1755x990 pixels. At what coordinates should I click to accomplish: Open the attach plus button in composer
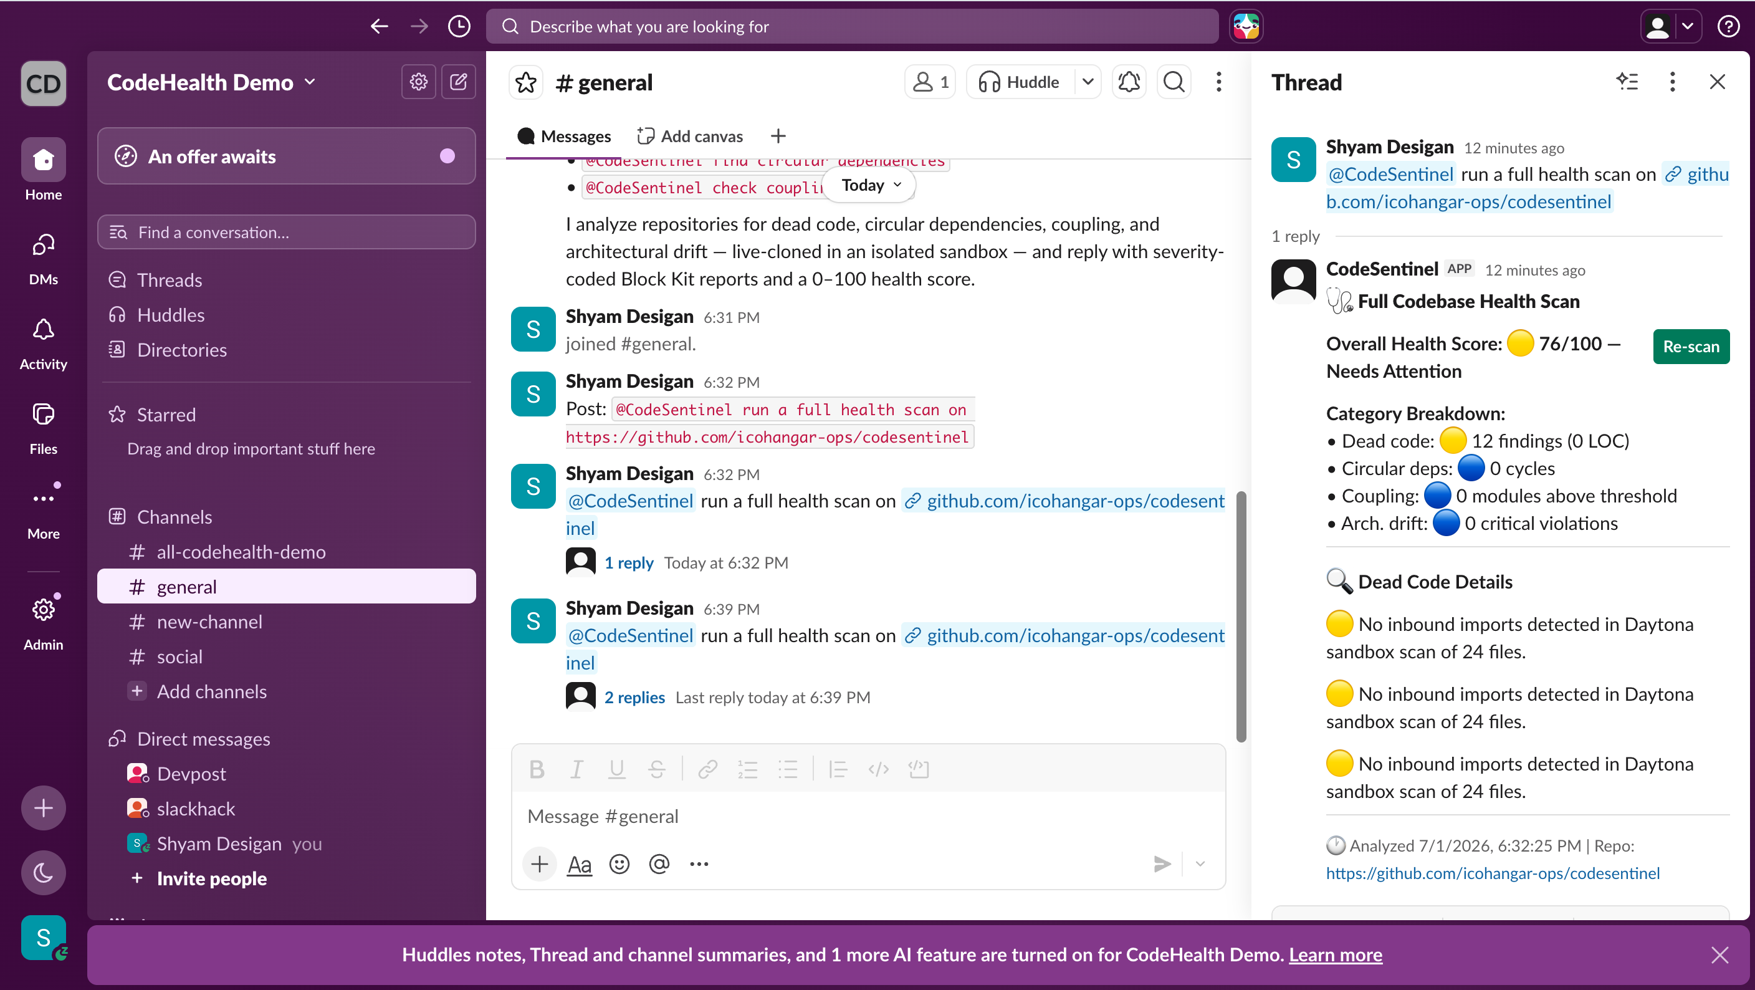(x=540, y=864)
